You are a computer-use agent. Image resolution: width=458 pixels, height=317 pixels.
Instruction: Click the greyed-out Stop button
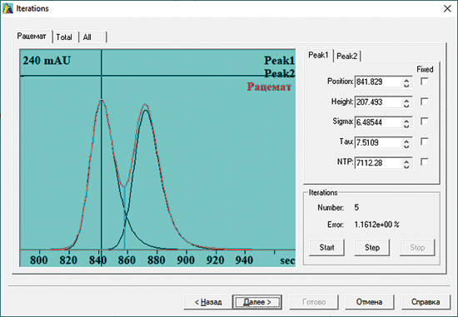417,248
